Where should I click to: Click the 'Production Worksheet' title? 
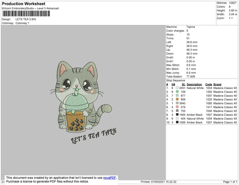click(24, 4)
